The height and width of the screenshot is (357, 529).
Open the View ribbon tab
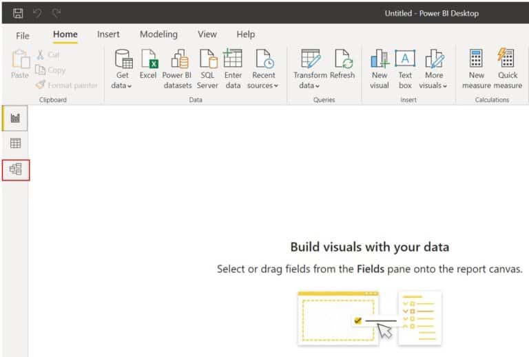(x=207, y=34)
